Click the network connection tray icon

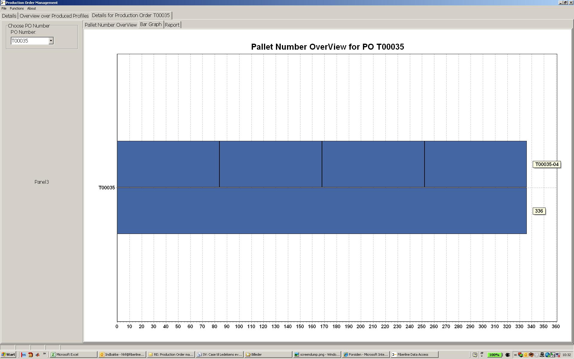point(542,355)
